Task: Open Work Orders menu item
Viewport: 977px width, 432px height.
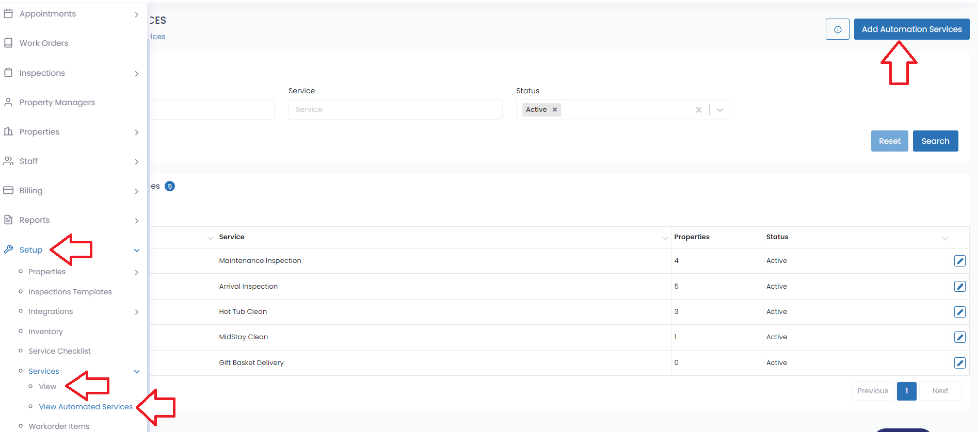Action: [x=44, y=43]
